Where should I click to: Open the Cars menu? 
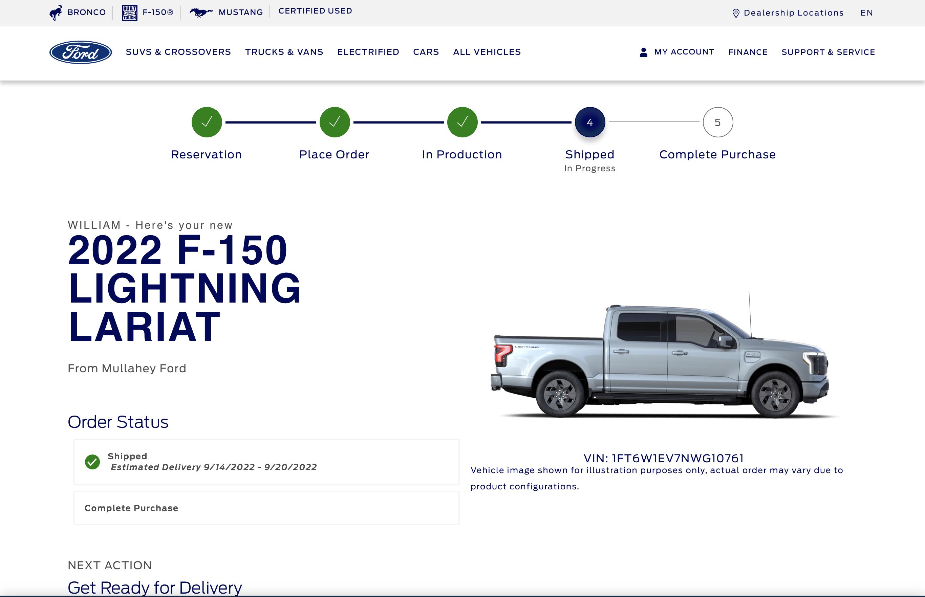[426, 52]
